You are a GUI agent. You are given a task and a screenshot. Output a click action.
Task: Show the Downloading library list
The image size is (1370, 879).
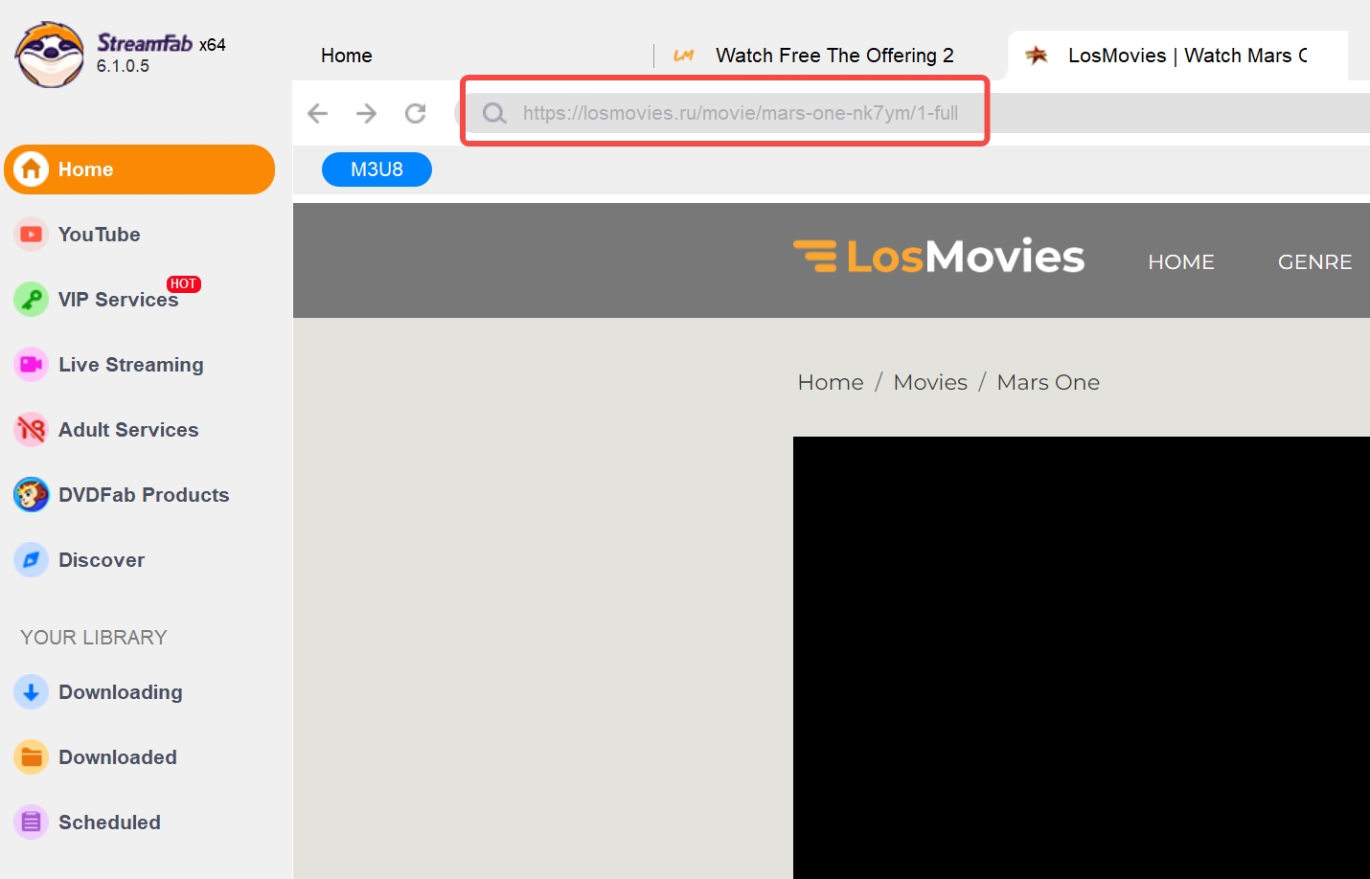click(120, 692)
